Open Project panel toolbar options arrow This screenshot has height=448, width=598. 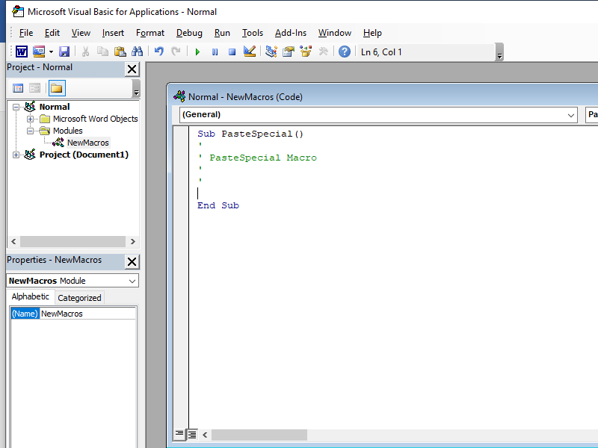[x=136, y=89]
